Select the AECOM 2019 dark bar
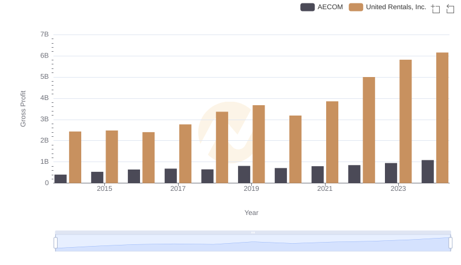 pos(244,174)
